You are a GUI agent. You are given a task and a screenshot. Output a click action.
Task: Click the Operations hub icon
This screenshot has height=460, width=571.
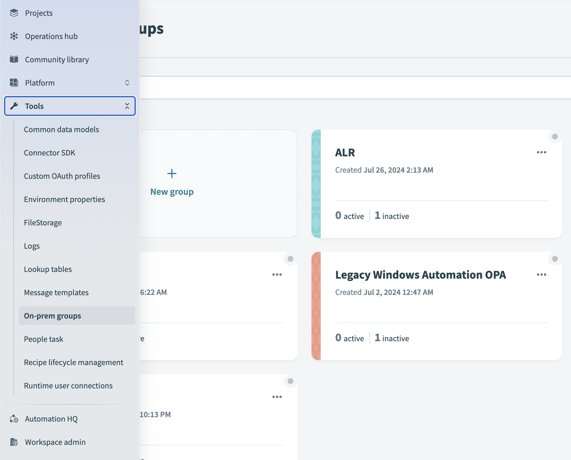tap(15, 36)
